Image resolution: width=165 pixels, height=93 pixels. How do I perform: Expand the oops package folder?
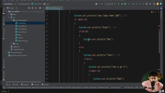click(x=11, y=44)
